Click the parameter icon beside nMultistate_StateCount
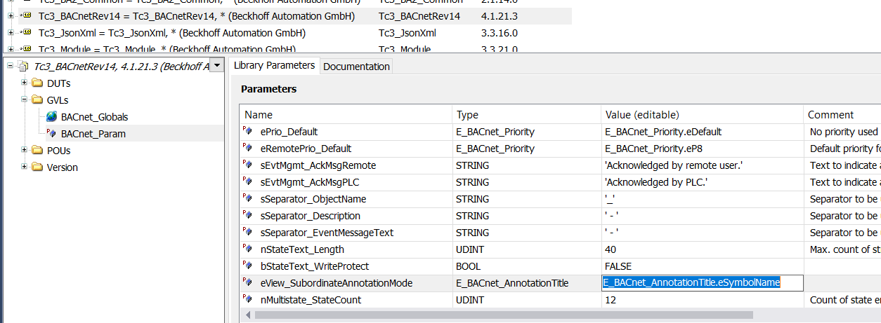 click(x=248, y=300)
